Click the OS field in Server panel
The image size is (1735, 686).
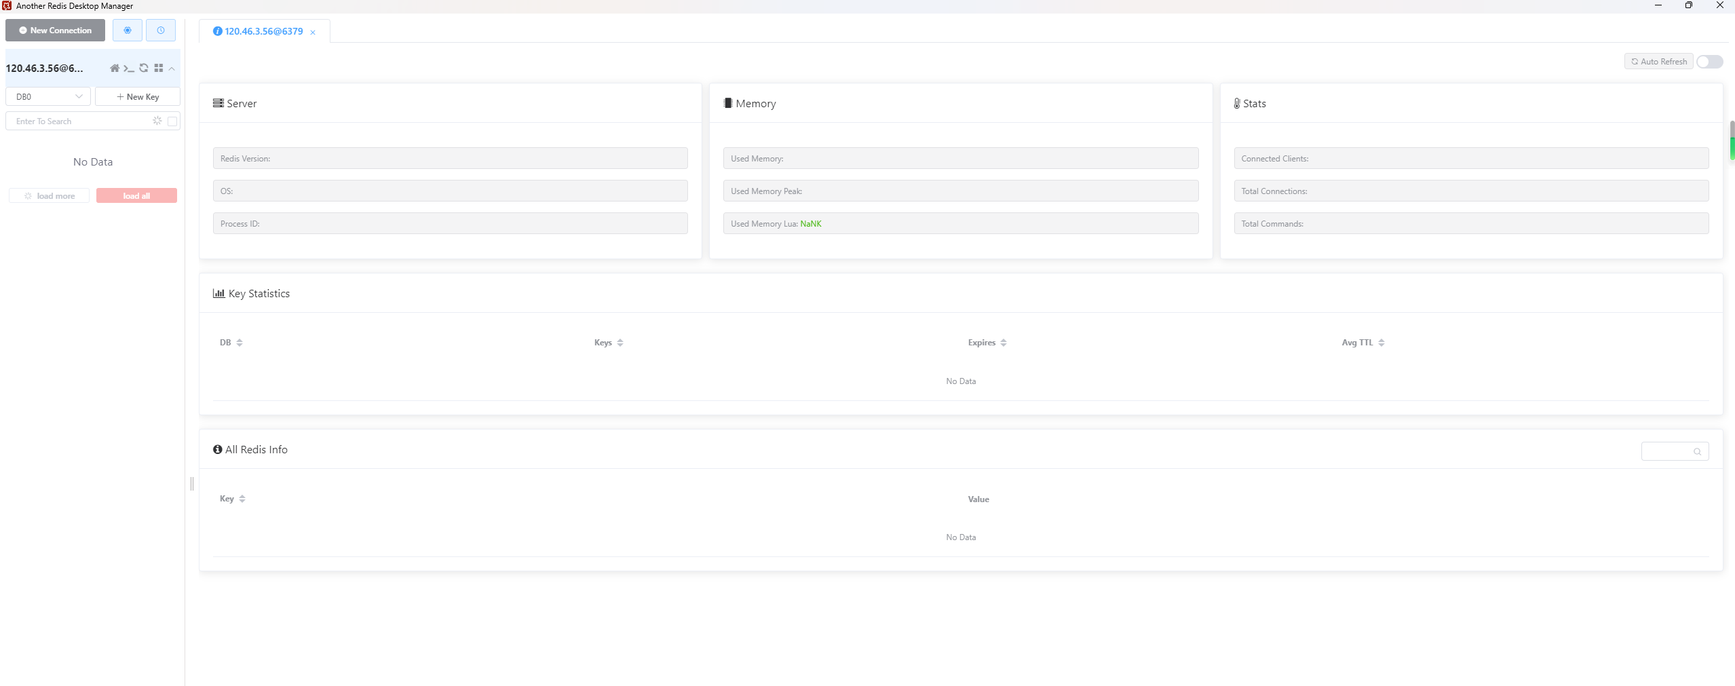click(450, 191)
